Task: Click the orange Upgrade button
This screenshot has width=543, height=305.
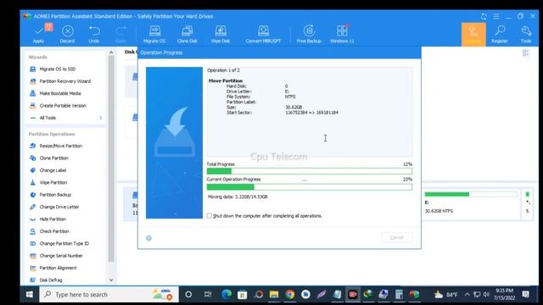Action: (x=473, y=34)
